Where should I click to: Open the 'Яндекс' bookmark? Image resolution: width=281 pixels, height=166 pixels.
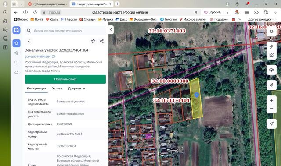[x=21, y=19]
